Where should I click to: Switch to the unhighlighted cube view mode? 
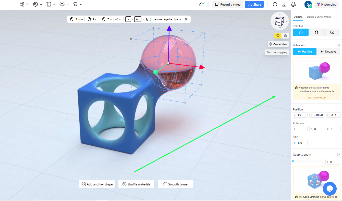285,36
